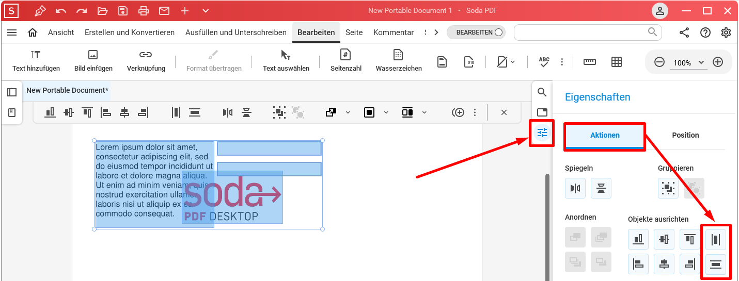This screenshot has height=281, width=739.
Task: Align bottom in the floating toolbar
Action: coord(50,112)
